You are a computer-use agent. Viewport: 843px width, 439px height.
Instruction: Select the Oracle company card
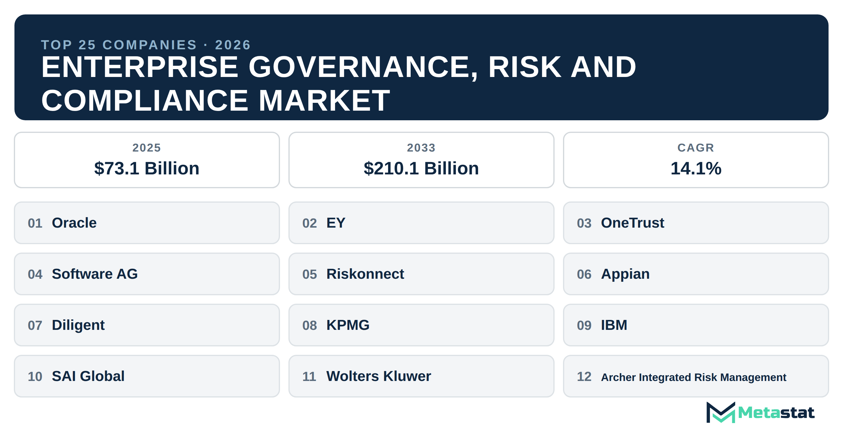(x=147, y=223)
